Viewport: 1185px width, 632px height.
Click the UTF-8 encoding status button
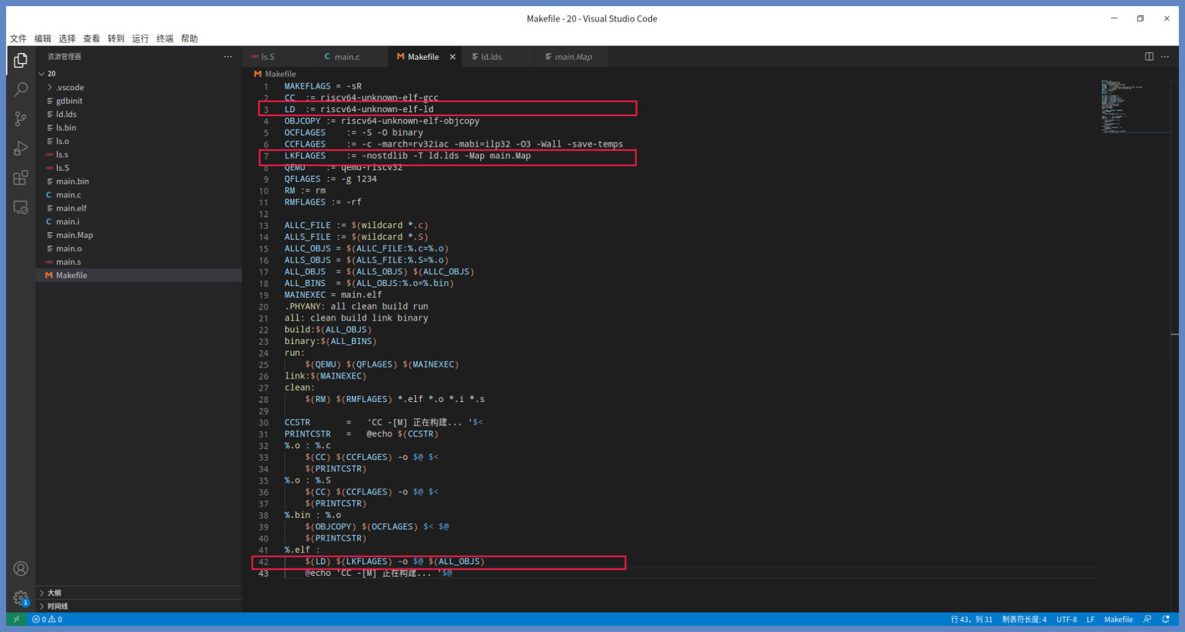1066,620
